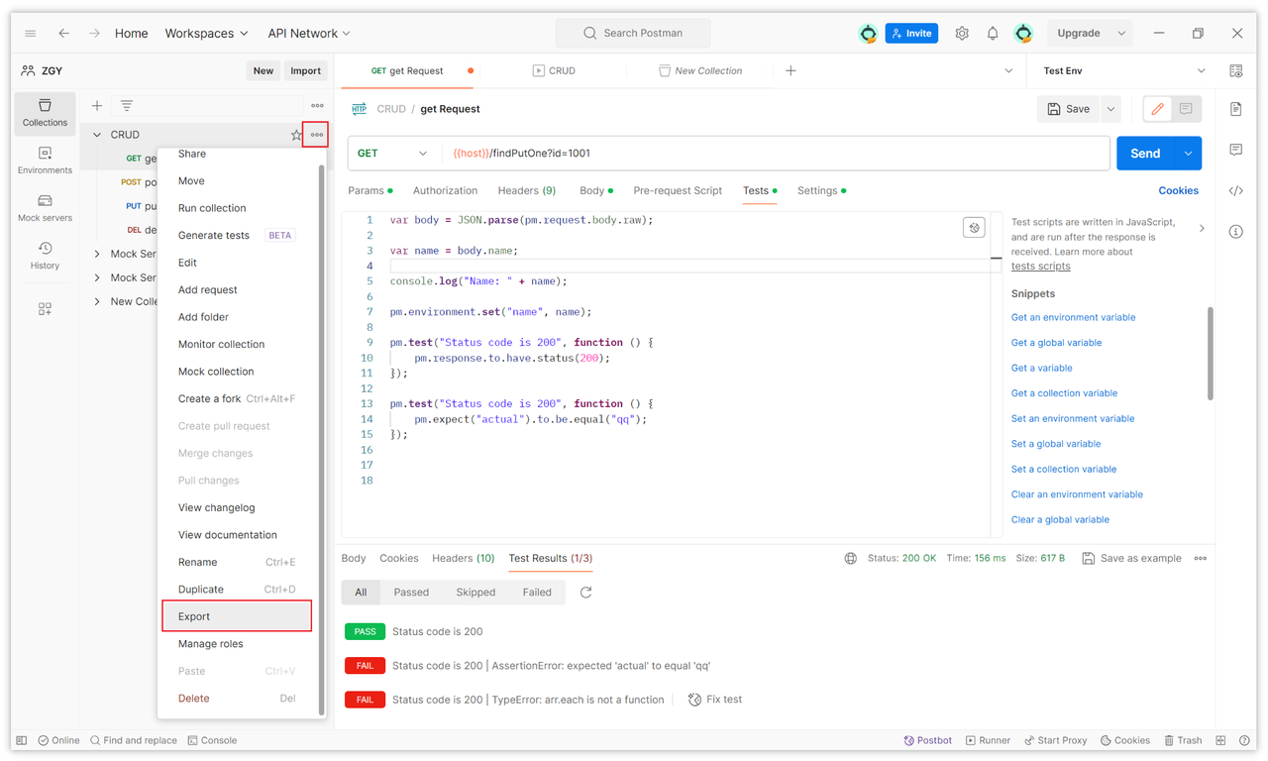
Task: Open the GET method dropdown
Action: click(x=392, y=154)
